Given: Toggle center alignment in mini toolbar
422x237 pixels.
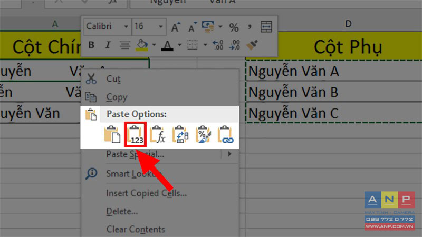Looking at the screenshot, I should (125, 45).
